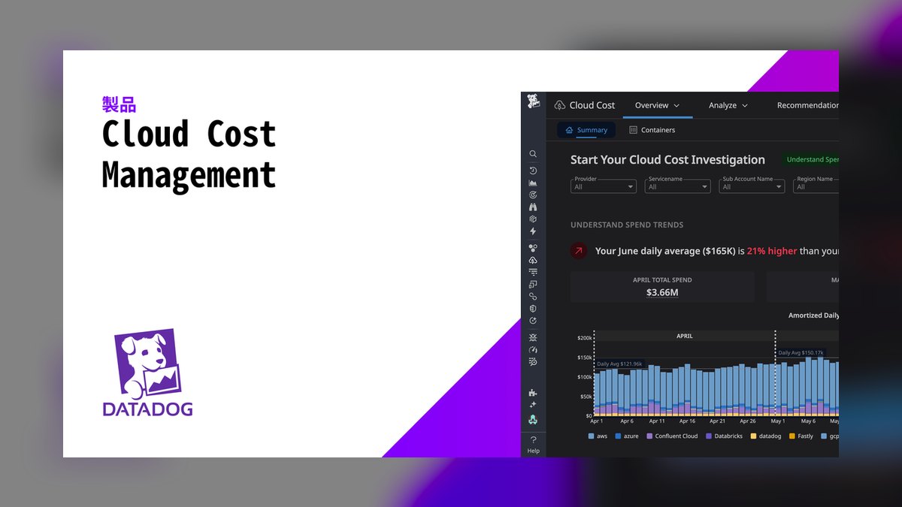Click the Cloud Cost Management slide title
Viewport: 902px width, 507px height.
[x=189, y=155]
